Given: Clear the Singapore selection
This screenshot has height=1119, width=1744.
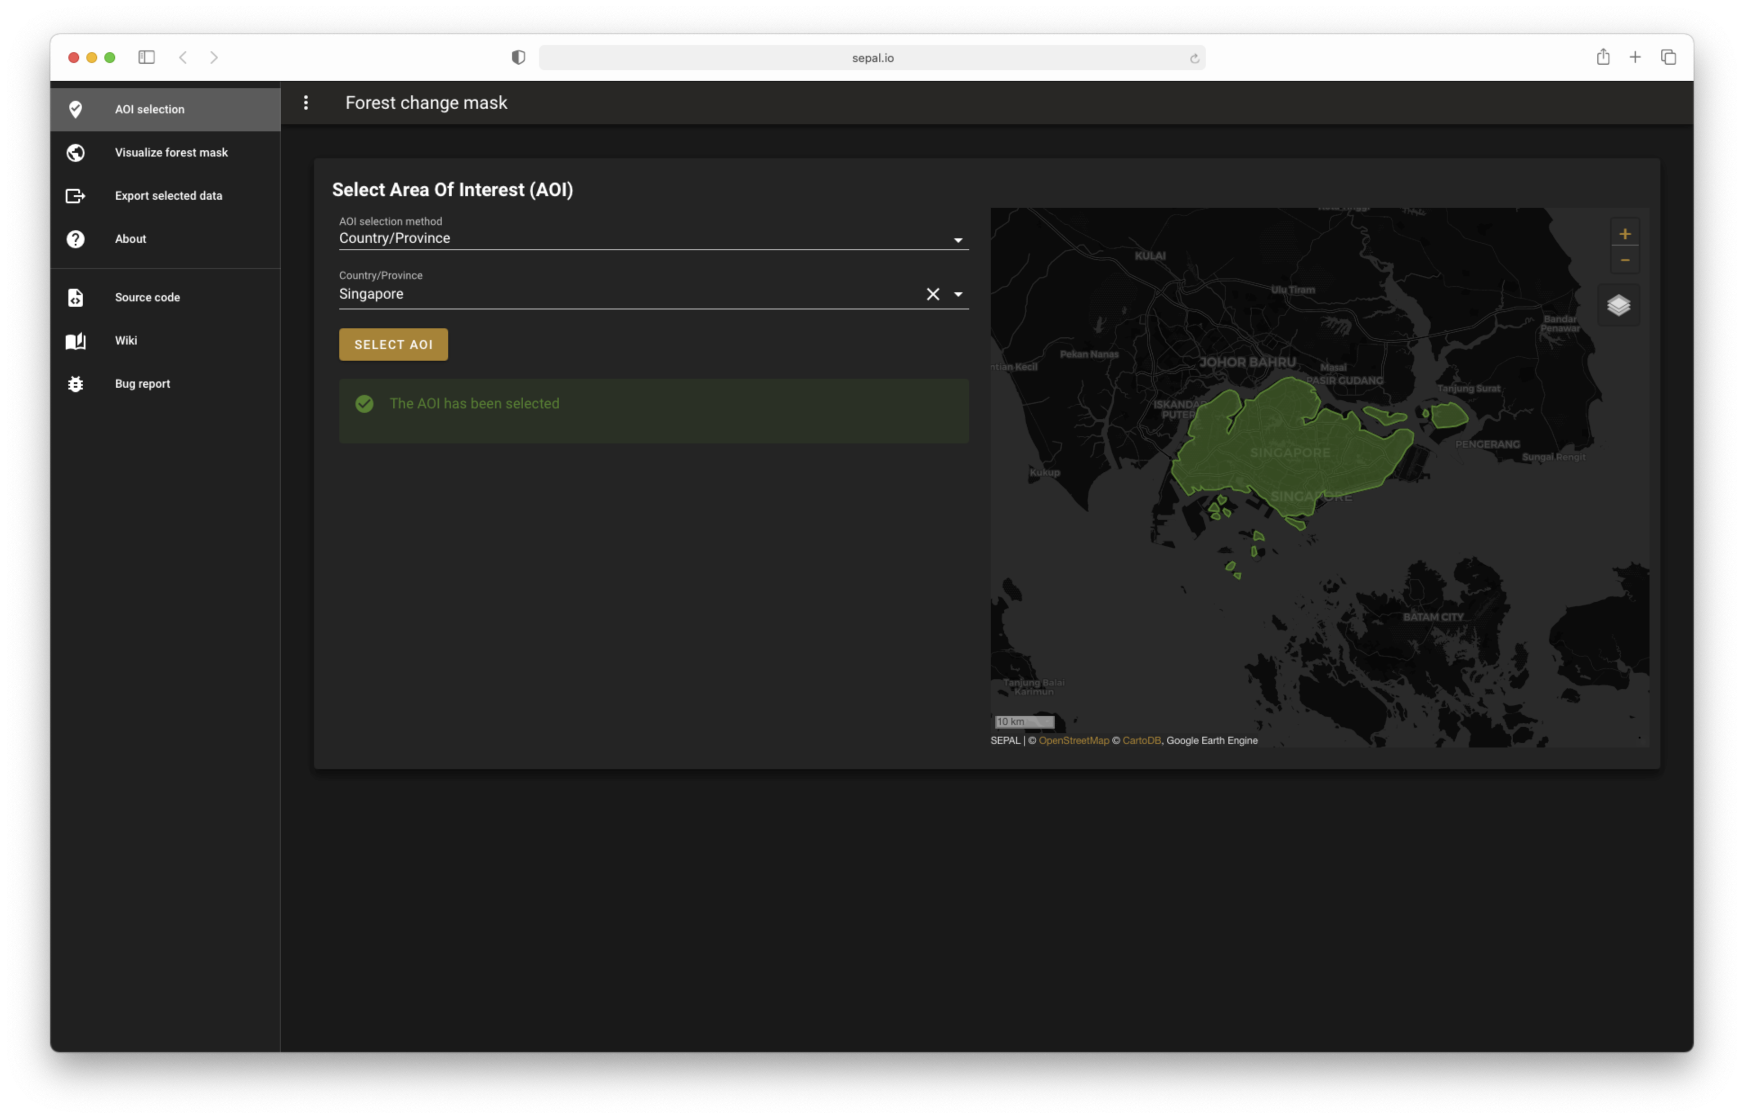Looking at the screenshot, I should coord(933,294).
